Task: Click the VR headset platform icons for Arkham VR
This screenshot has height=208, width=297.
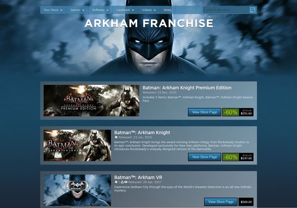Action: (x=124, y=182)
